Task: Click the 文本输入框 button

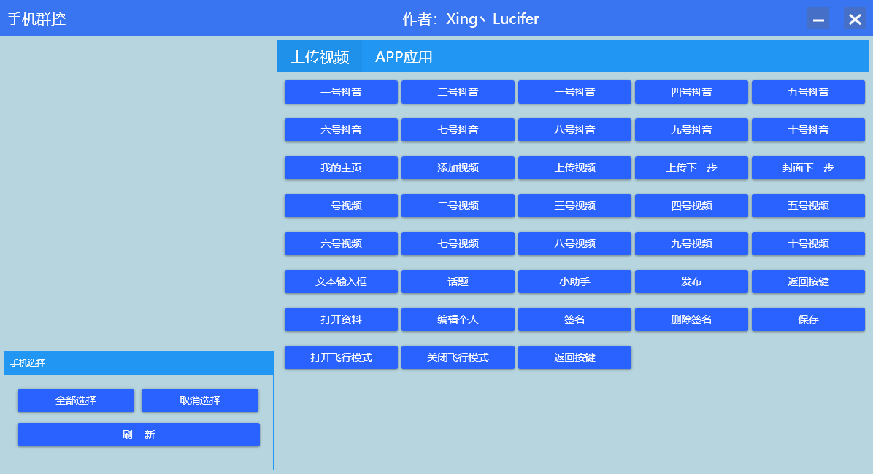Action: pos(342,281)
